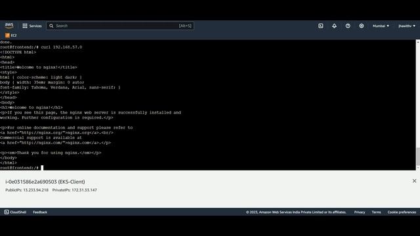Expand the jhawithv account dropdown
The width and height of the screenshot is (420, 236).
pos(407,26)
